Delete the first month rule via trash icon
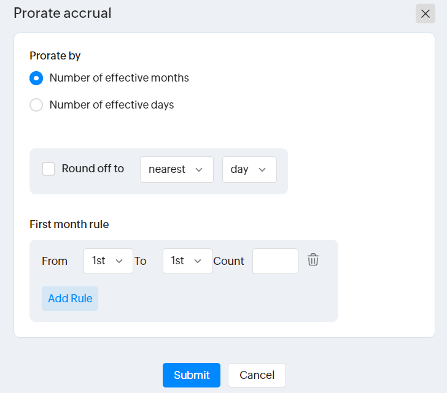This screenshot has height=393, width=447. pyautogui.click(x=313, y=260)
